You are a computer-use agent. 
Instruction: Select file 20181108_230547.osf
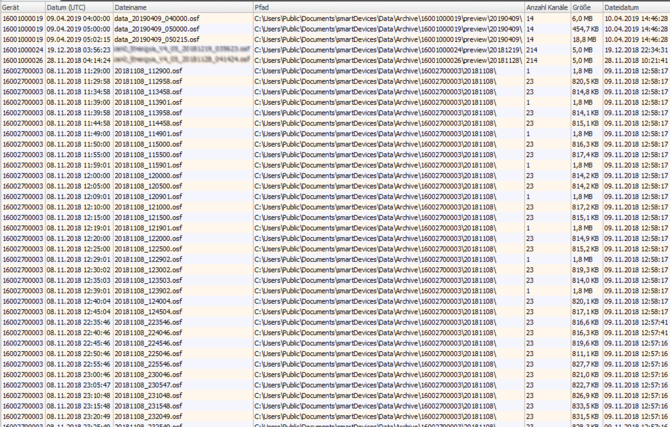148,385
